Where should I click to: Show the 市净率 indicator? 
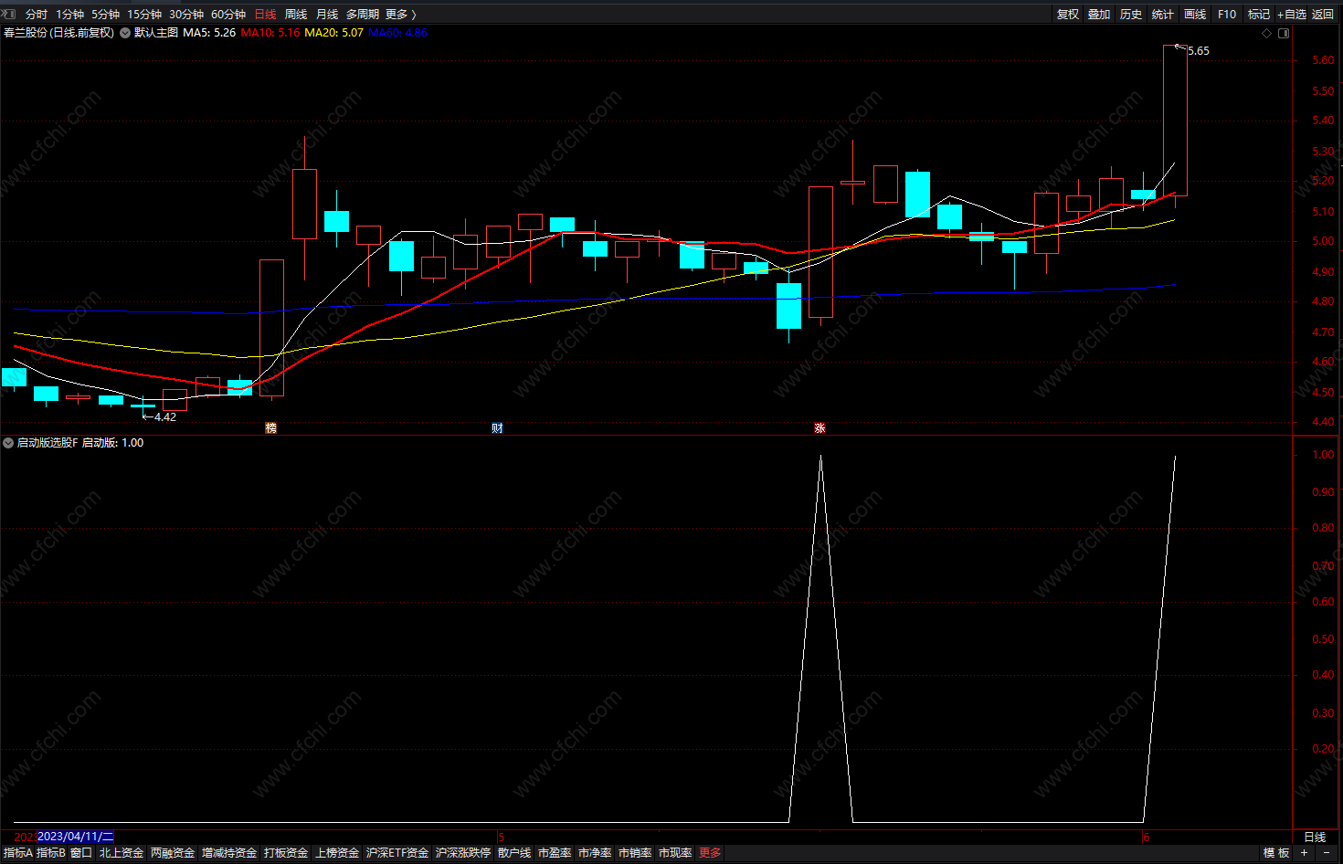click(595, 852)
